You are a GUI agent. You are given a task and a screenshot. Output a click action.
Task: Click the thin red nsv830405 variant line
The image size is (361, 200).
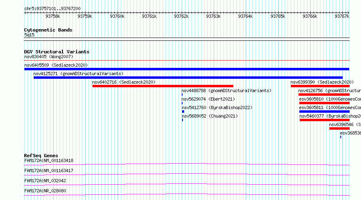click(x=187, y=61)
